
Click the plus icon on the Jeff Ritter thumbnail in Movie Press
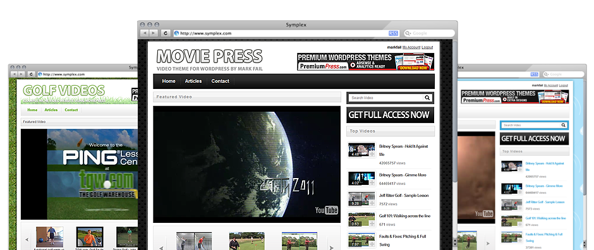[372, 203]
